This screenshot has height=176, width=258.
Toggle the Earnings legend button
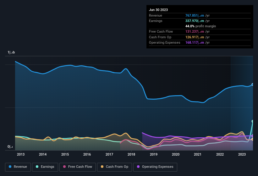point(45,167)
